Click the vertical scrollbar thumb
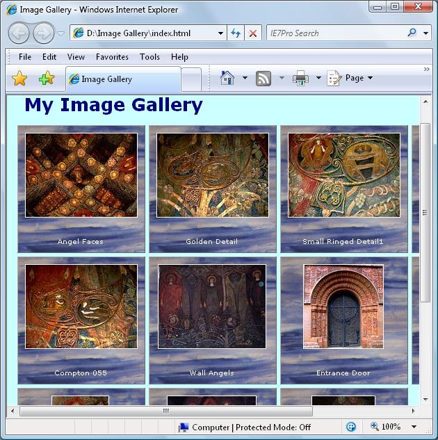 [425, 213]
